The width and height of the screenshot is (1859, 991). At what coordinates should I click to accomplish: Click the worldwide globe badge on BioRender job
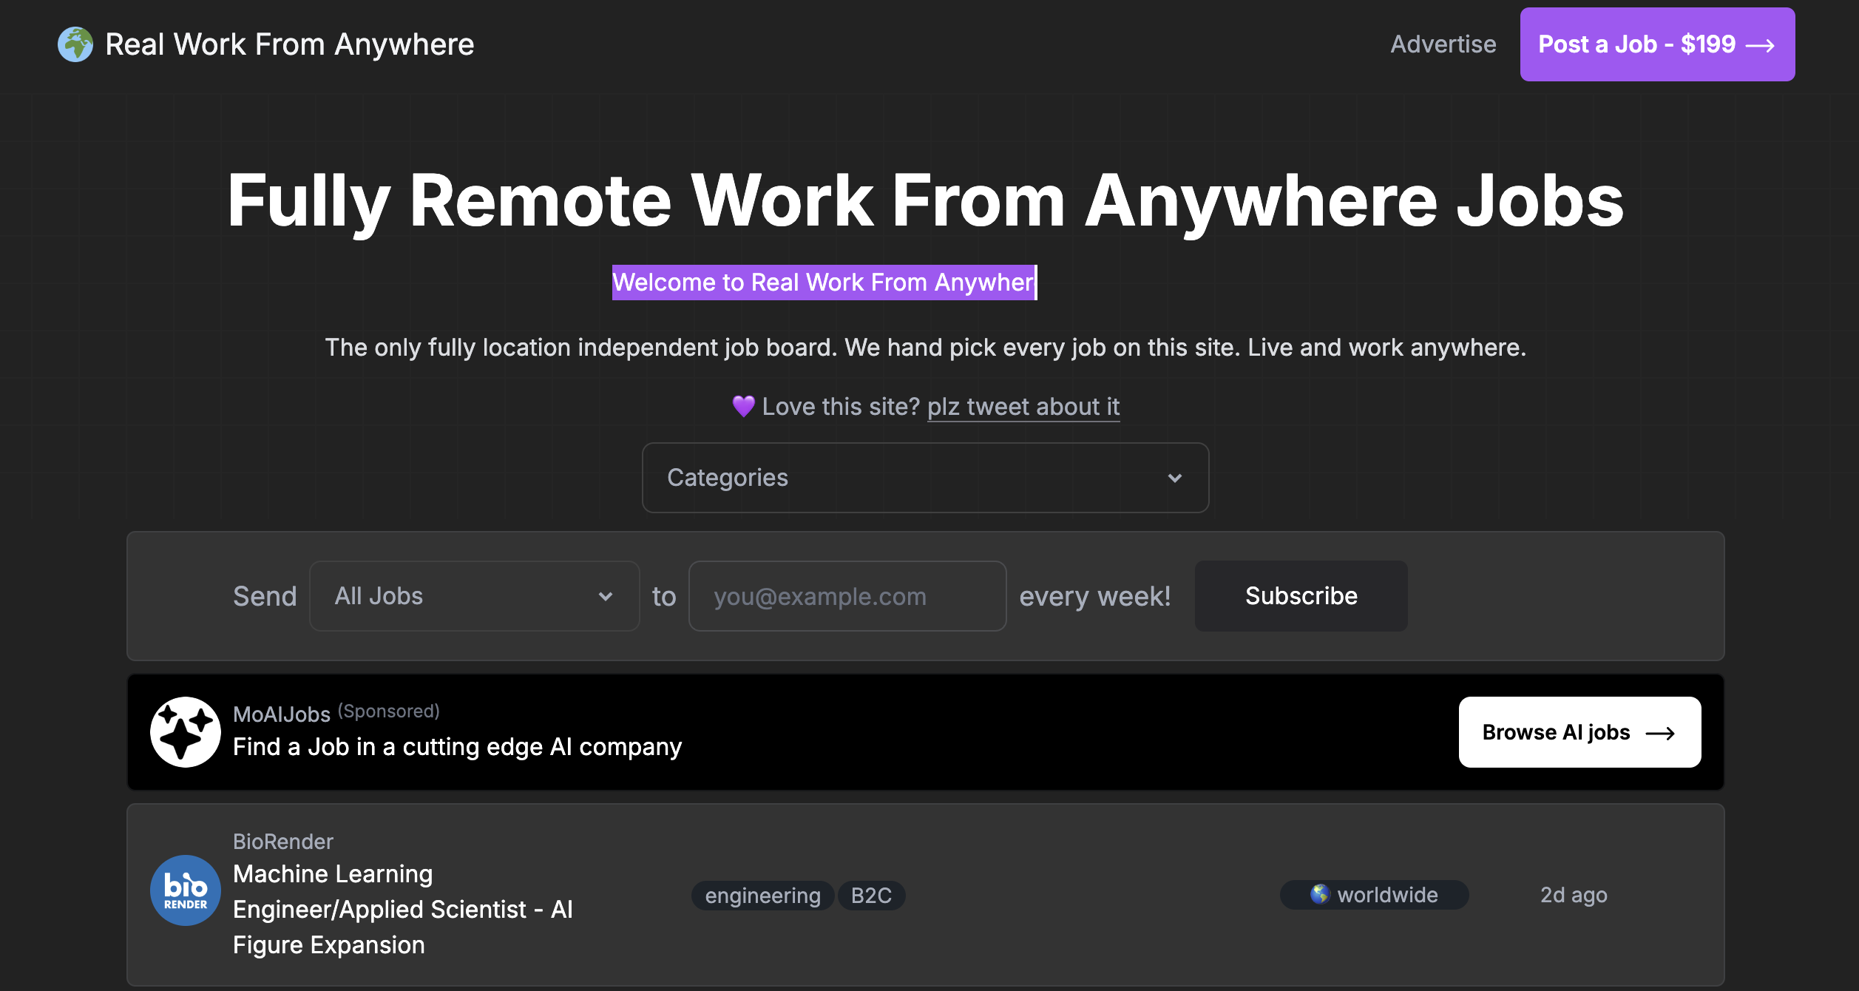point(1373,895)
